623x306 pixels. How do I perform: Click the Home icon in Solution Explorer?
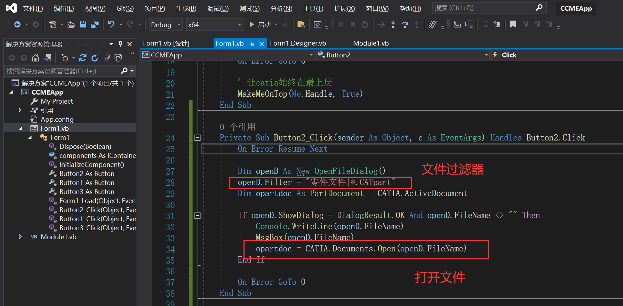pyautogui.click(x=35, y=58)
